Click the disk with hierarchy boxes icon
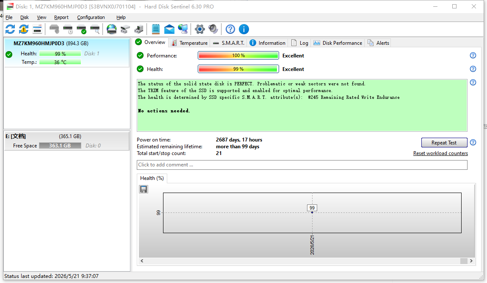Screen dimensions: 487x283 125,29
